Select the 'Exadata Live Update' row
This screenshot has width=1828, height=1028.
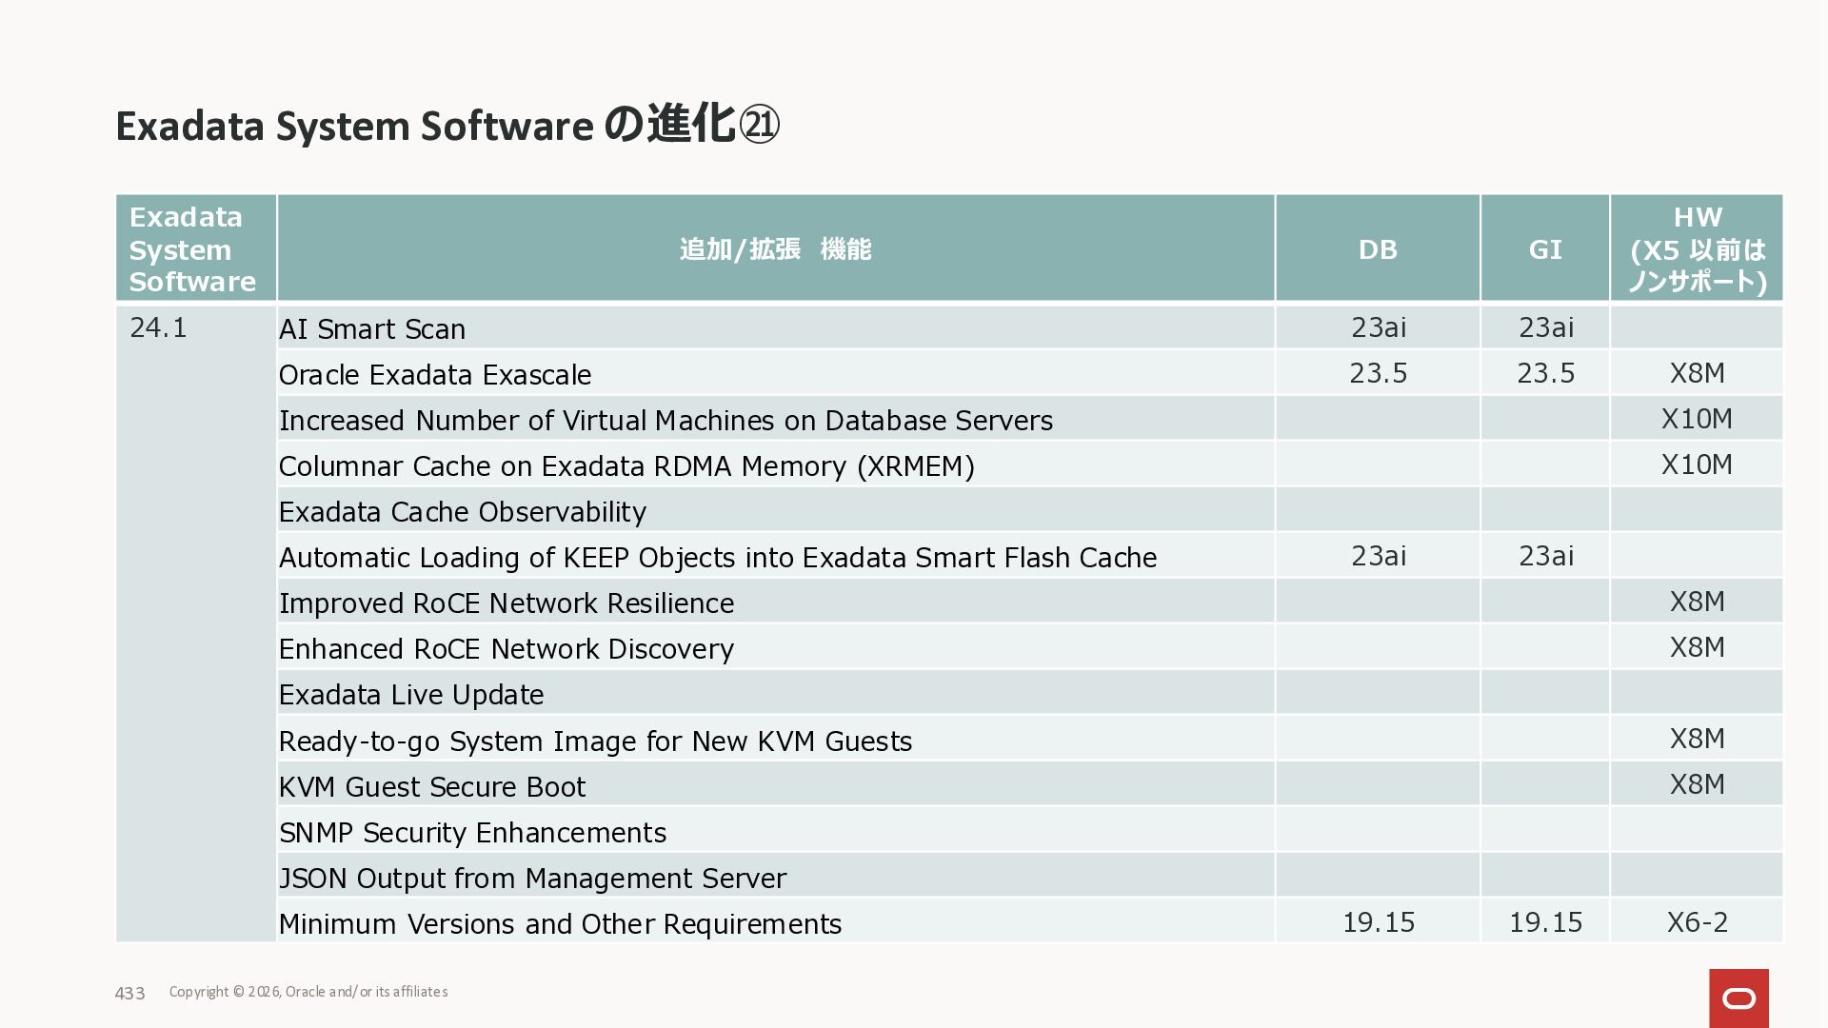pos(411,695)
